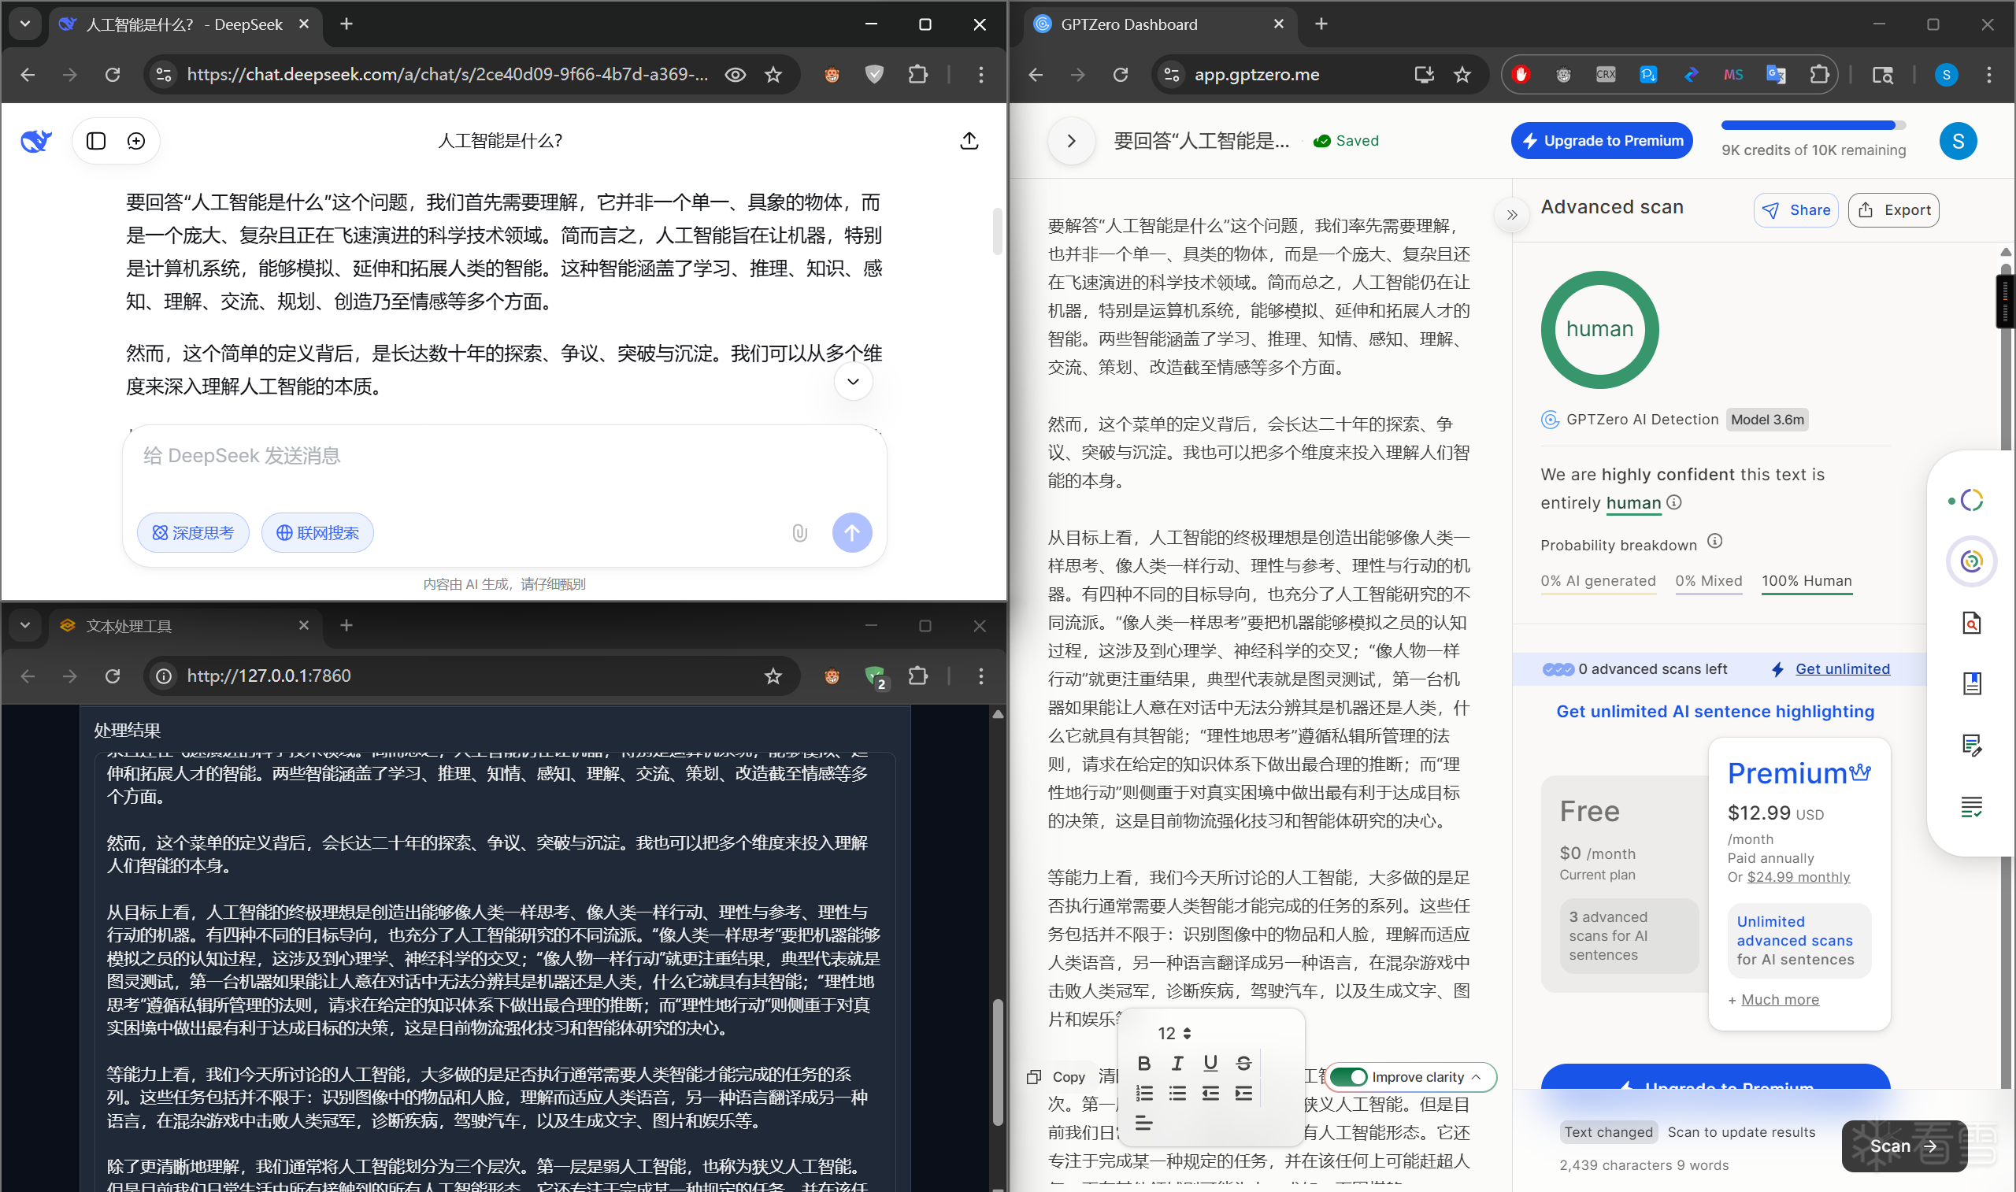Expand the collapsed GPTZero left sidebar

[x=1071, y=142]
